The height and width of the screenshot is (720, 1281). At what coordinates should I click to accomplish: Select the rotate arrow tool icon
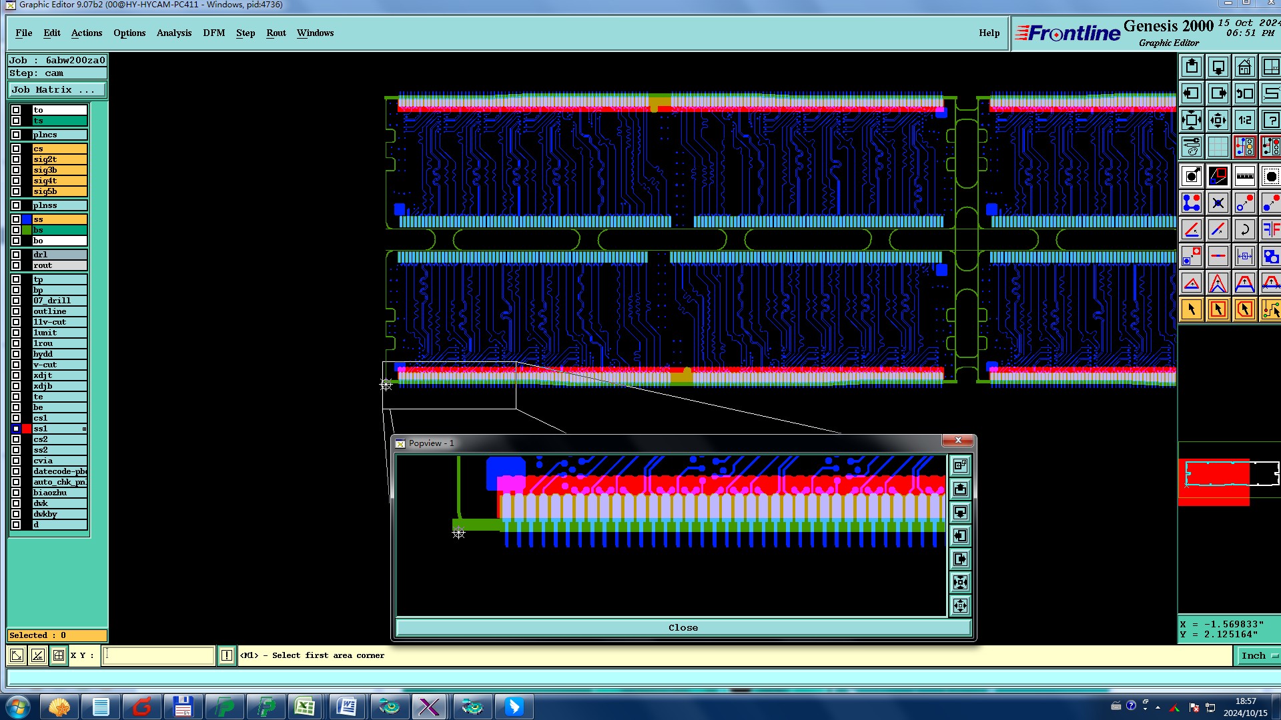(1244, 230)
